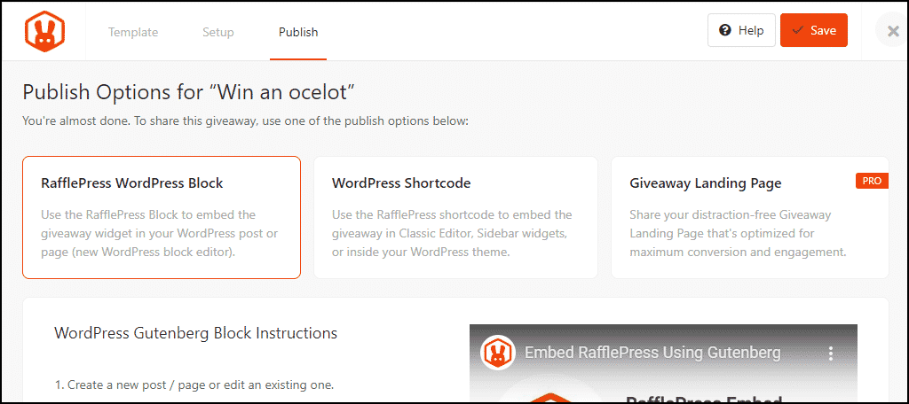The height and width of the screenshot is (404, 909).
Task: Pick the Giveaway Landing Page option
Action: pyautogui.click(x=749, y=218)
